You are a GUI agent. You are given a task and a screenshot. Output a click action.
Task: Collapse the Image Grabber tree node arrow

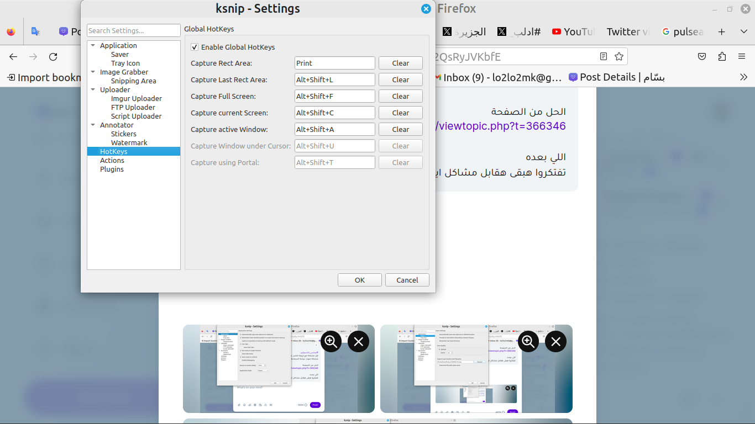click(93, 72)
